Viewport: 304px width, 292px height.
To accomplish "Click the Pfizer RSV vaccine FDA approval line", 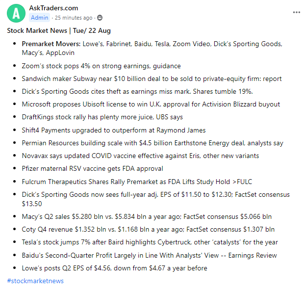I will tap(92, 168).
